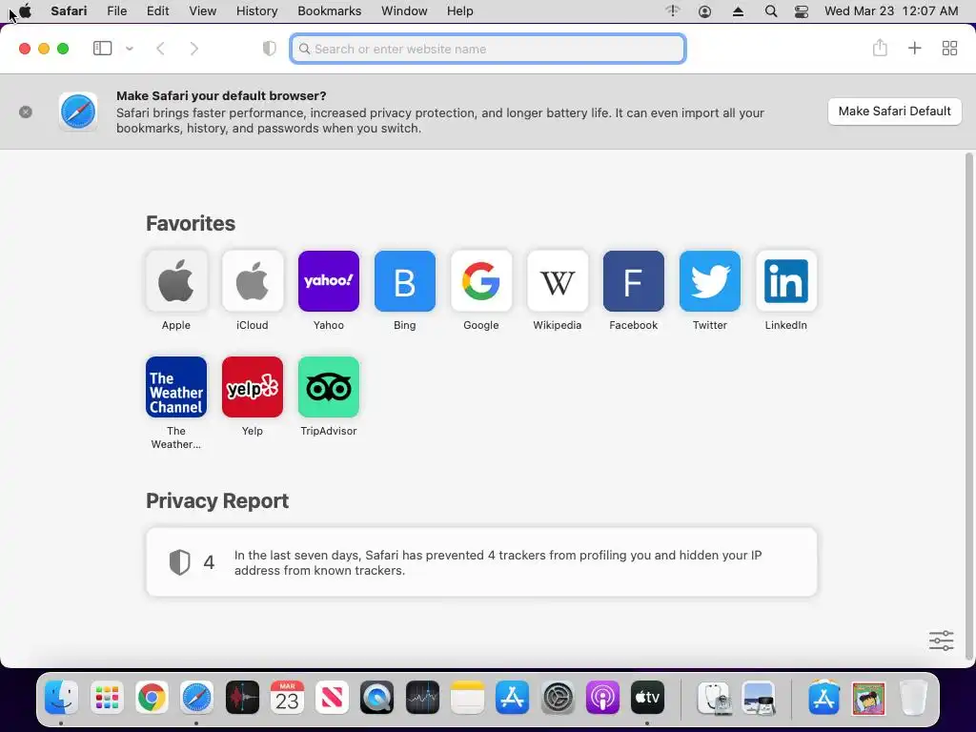Launch Google Chrome from the Dock
The height and width of the screenshot is (732, 976).
pyautogui.click(x=152, y=697)
